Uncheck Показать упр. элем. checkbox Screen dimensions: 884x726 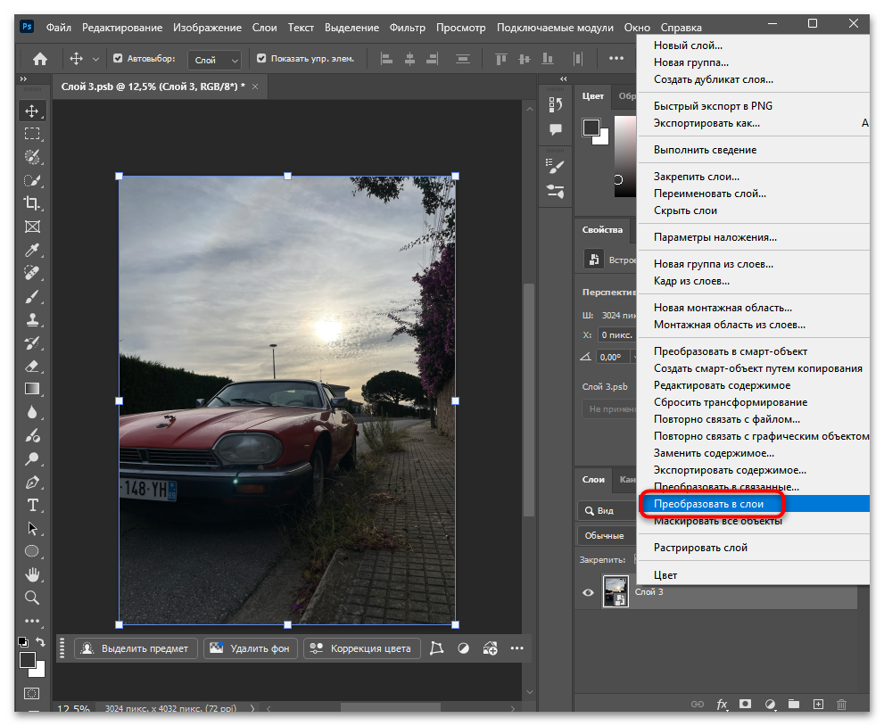coord(261,59)
